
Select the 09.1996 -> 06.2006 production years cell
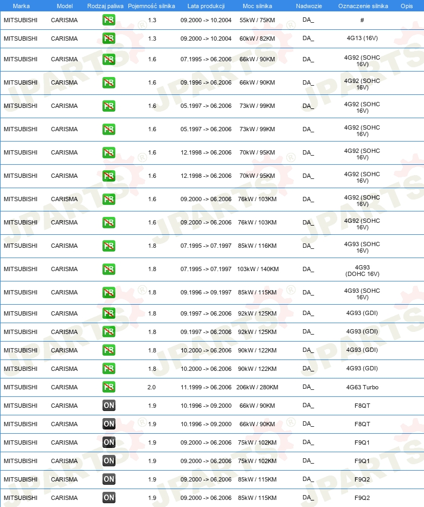tap(206, 82)
